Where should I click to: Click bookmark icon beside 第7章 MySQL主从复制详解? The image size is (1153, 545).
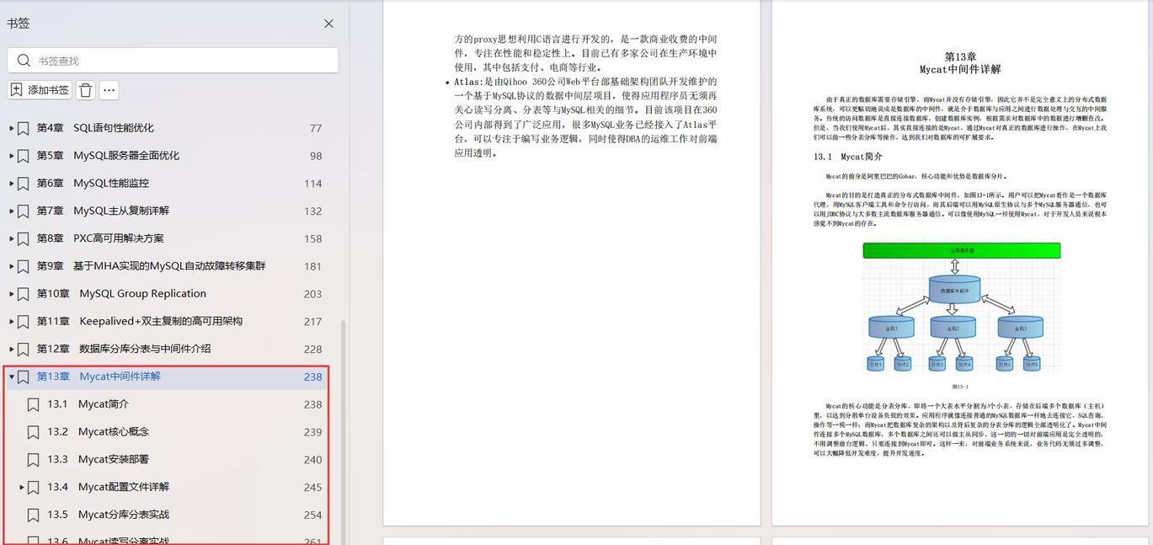24,211
